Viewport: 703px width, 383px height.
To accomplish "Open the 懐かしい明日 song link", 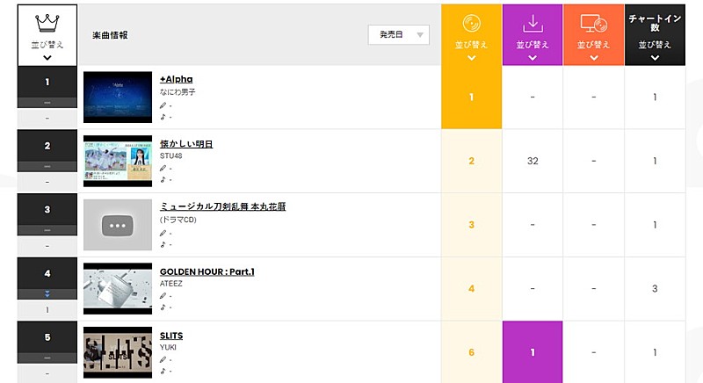I will click(186, 143).
